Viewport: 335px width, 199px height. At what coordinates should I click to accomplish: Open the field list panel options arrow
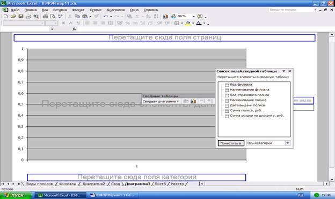(x=283, y=71)
